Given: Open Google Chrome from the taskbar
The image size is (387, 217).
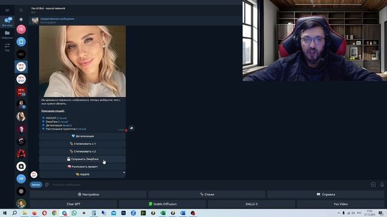Looking at the screenshot, I should click(54, 213).
